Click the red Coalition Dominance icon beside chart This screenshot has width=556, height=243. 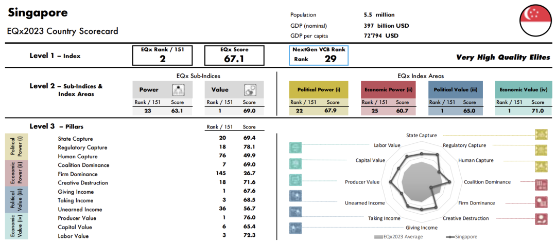tap(541, 184)
